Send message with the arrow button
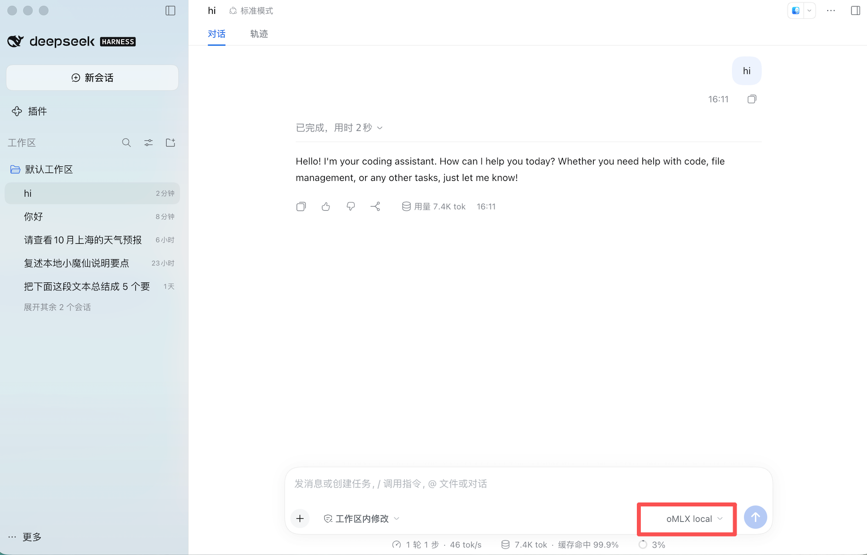The height and width of the screenshot is (555, 867). (x=755, y=517)
